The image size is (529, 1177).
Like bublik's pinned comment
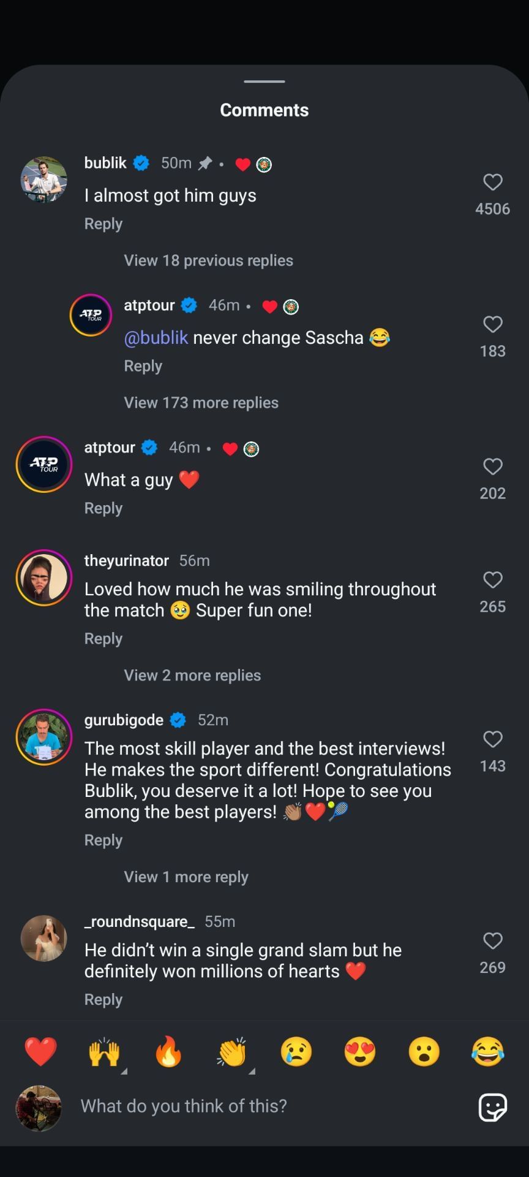coord(492,182)
